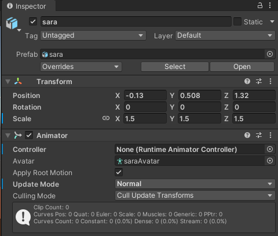The width and height of the screenshot is (278, 236).
Task: Collapse the Transform component foldout
Action: click(x=8, y=82)
